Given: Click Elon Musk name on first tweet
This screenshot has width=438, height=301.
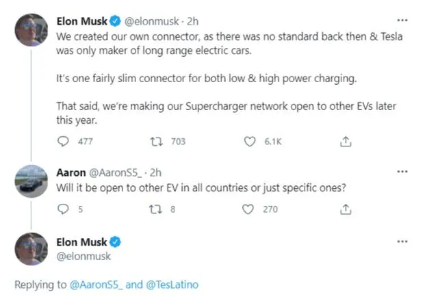Looking at the screenshot, I should (82, 21).
